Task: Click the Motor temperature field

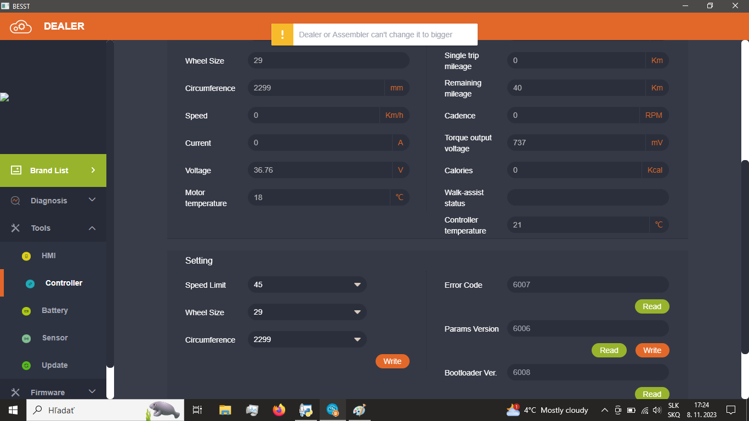Action: 328,197
